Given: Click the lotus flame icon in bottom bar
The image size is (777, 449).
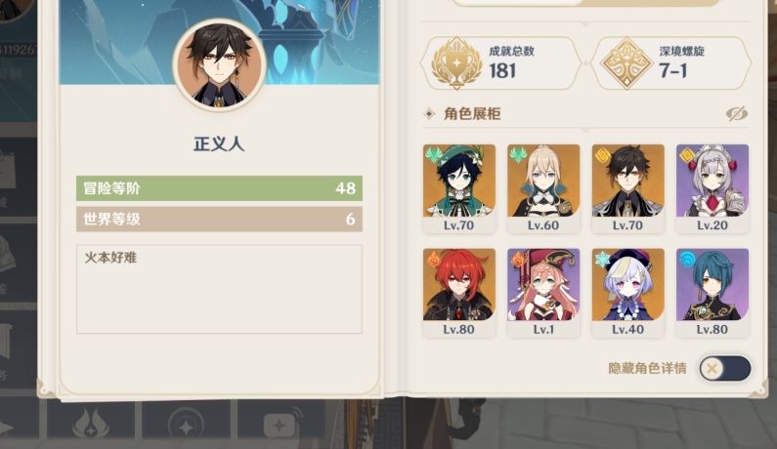Looking at the screenshot, I should tap(90, 423).
